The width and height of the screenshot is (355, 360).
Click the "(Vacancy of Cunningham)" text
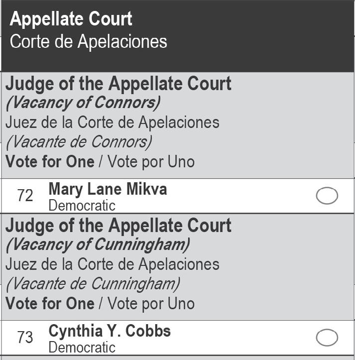(x=97, y=245)
